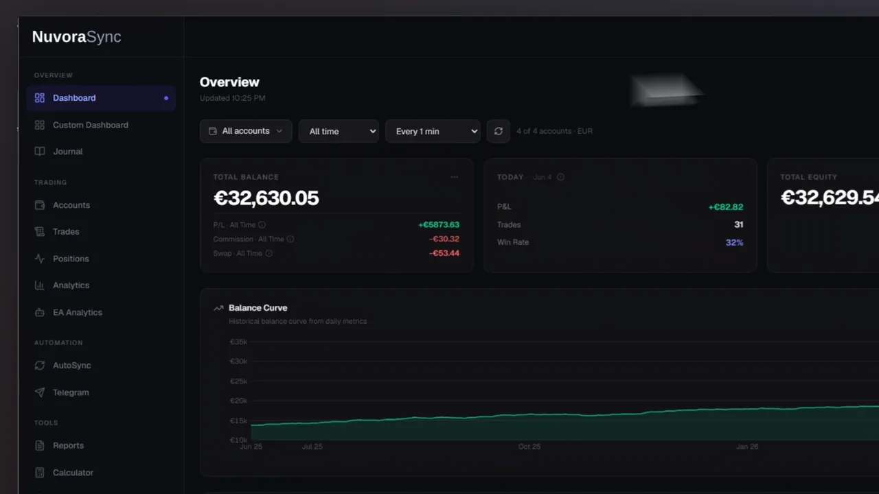Screen dimensions: 879x494
Task: Click Jan 26 label on chart axis
Action: pos(747,447)
